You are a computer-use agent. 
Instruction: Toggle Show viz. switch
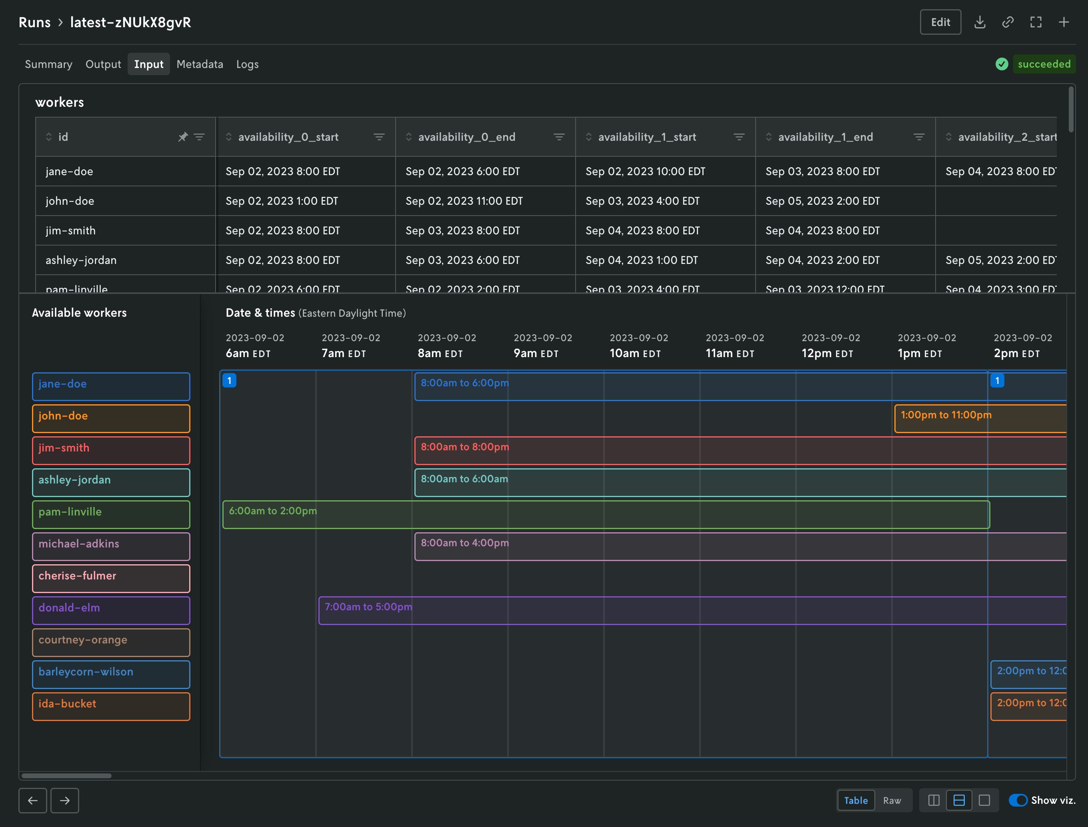tap(1018, 801)
